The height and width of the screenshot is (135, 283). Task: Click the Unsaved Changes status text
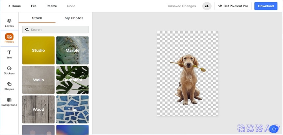click(182, 6)
